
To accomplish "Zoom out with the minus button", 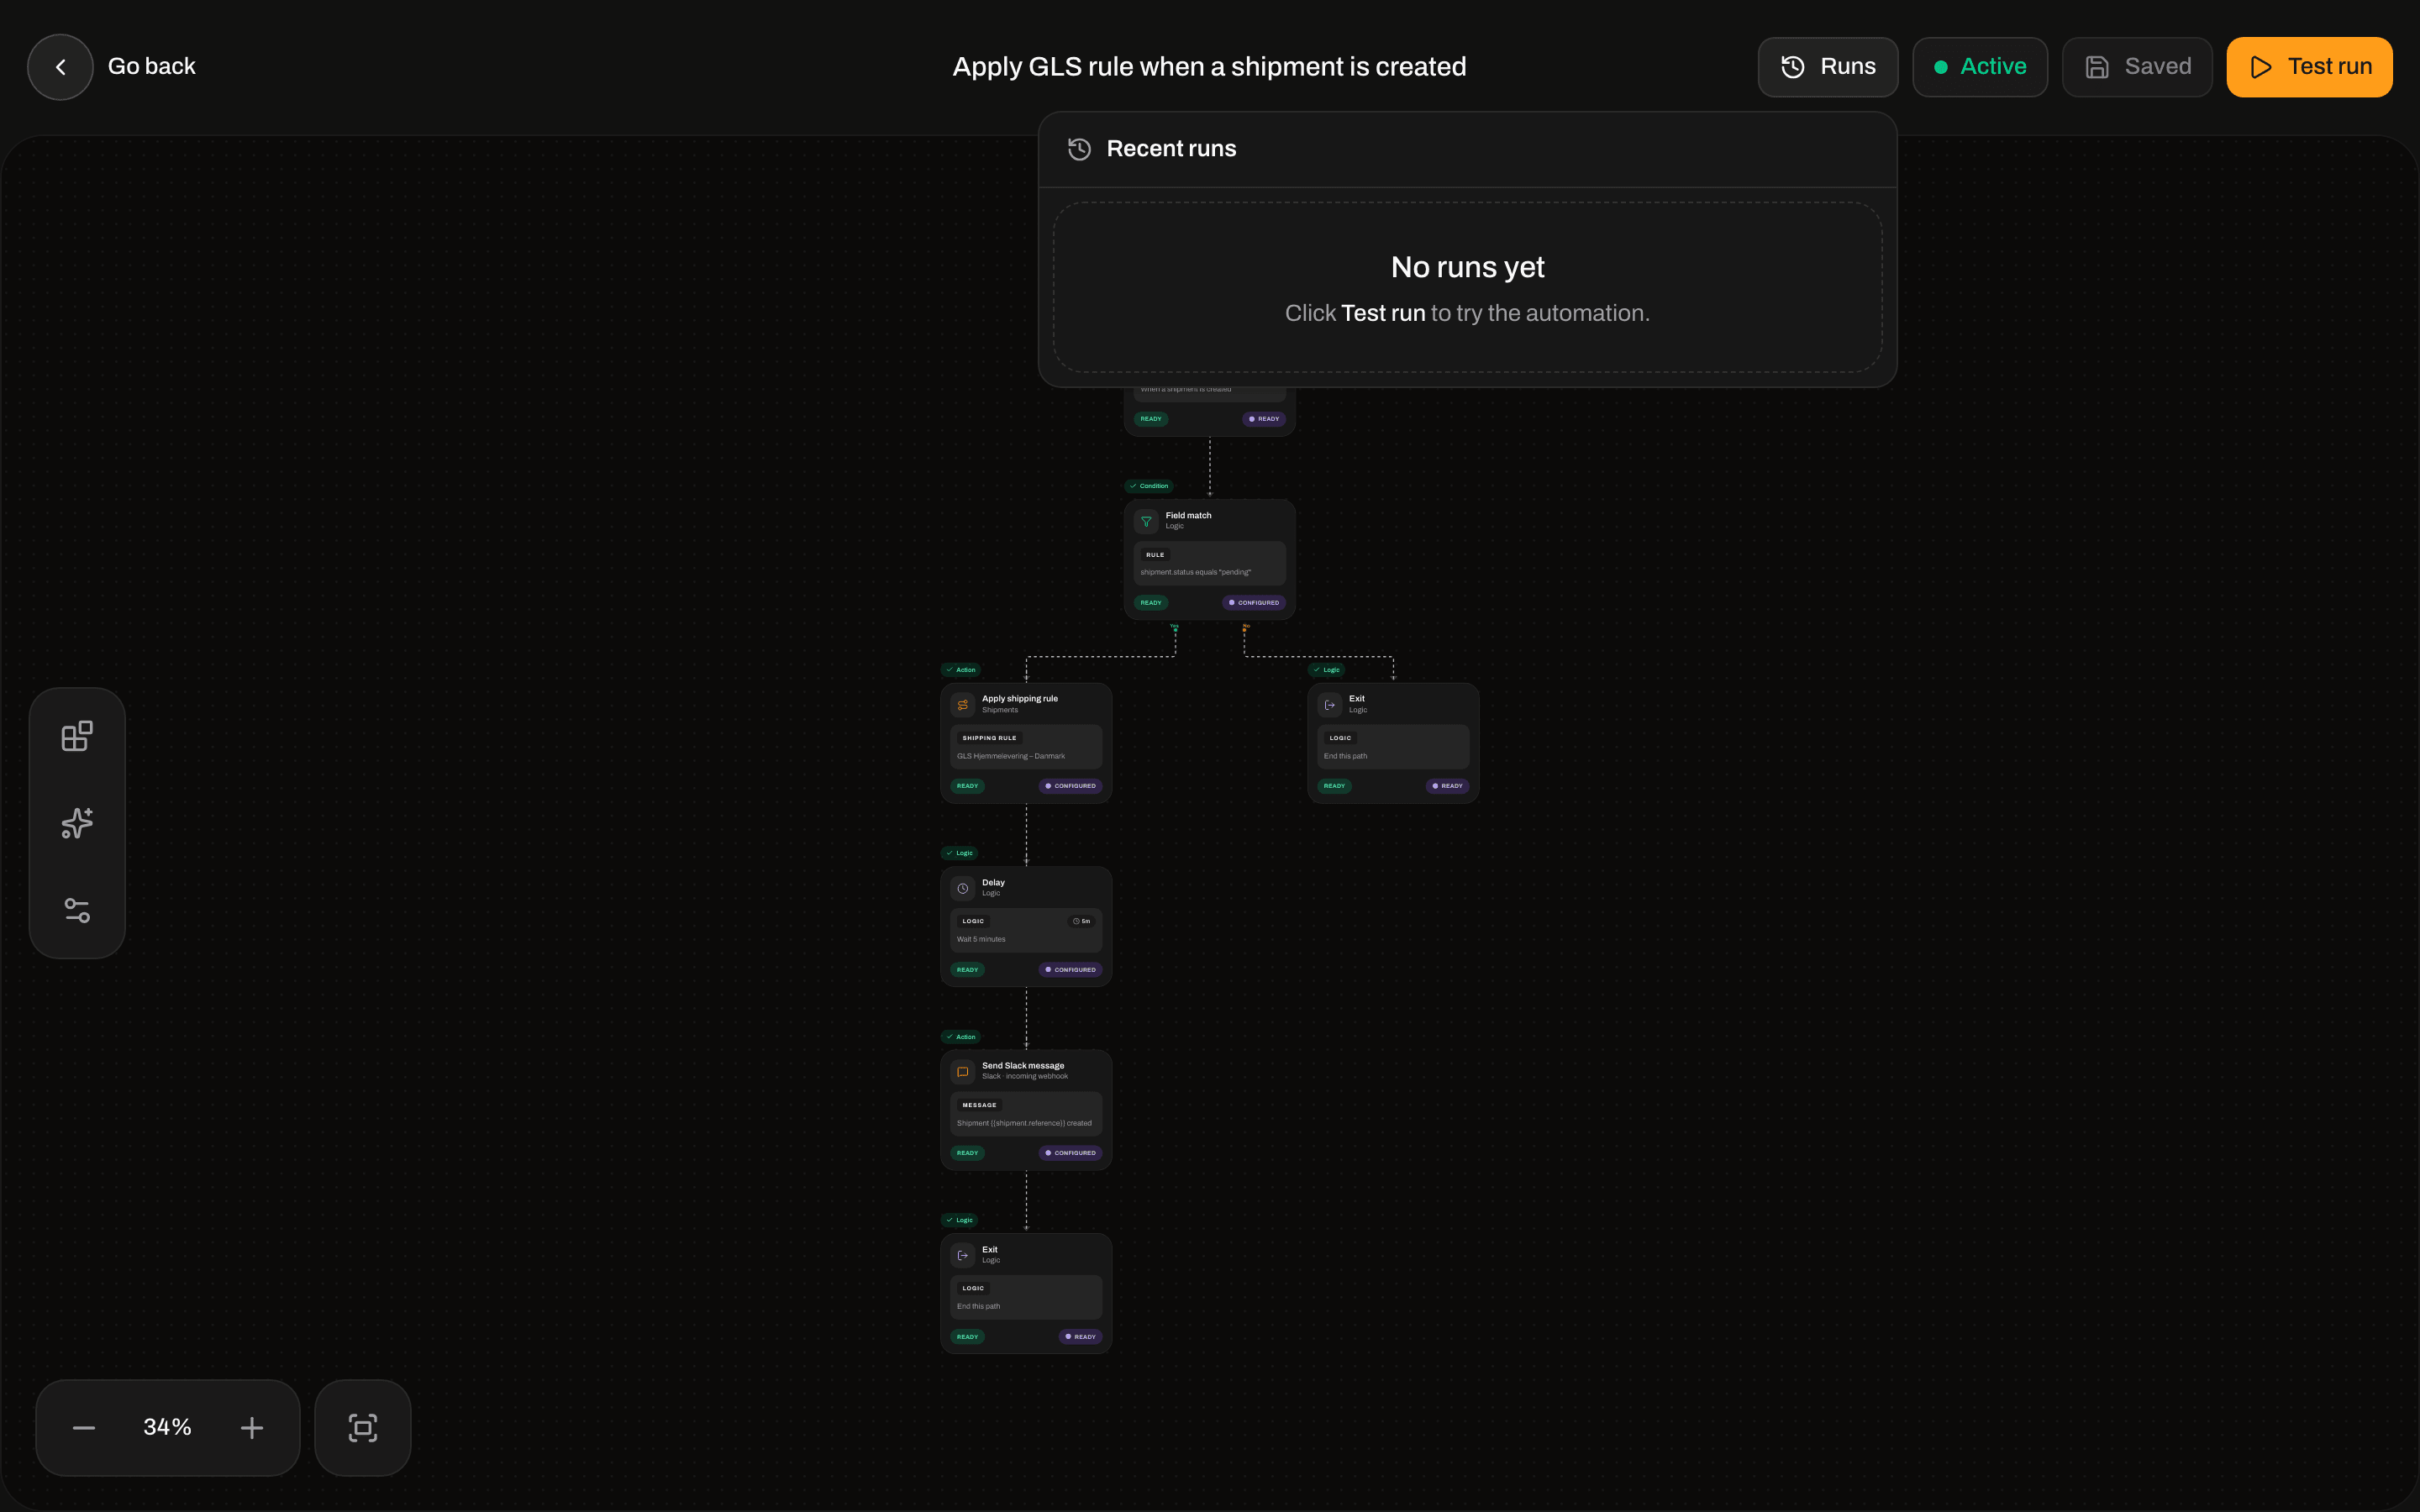I will click(84, 1428).
